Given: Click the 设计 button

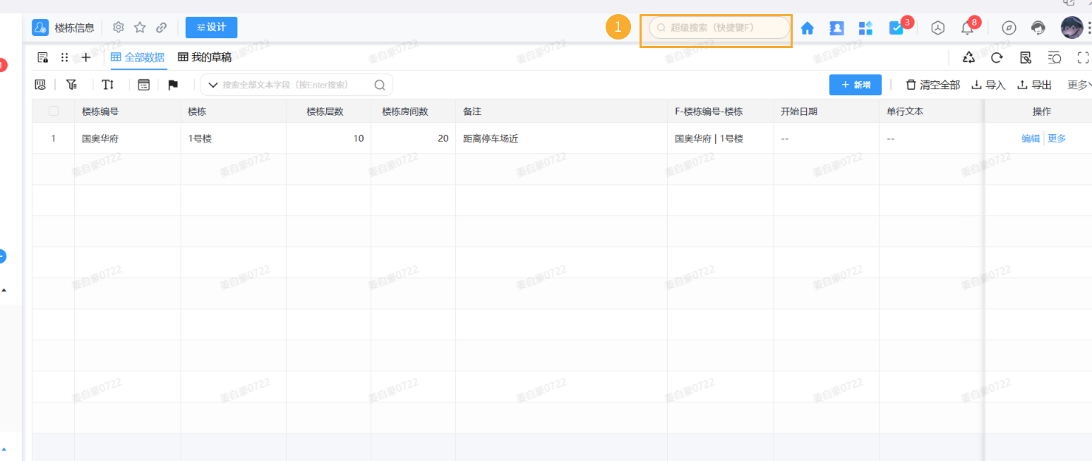Looking at the screenshot, I should (x=211, y=28).
